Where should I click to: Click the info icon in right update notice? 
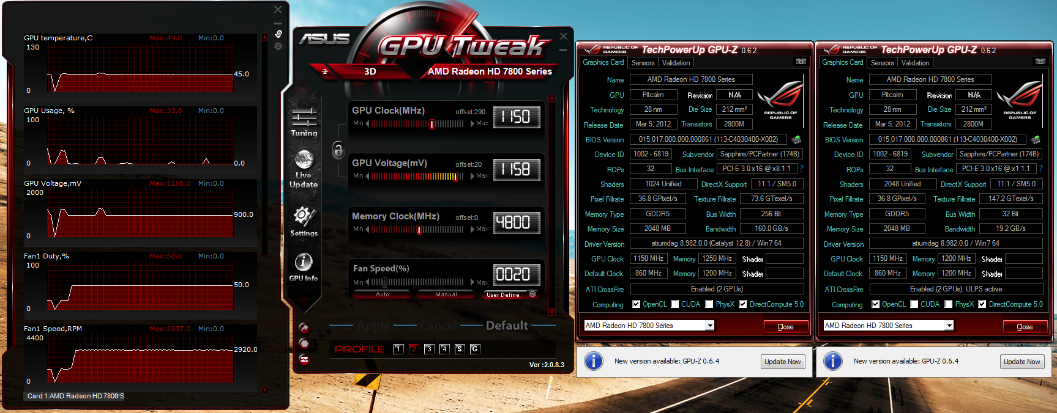832,361
